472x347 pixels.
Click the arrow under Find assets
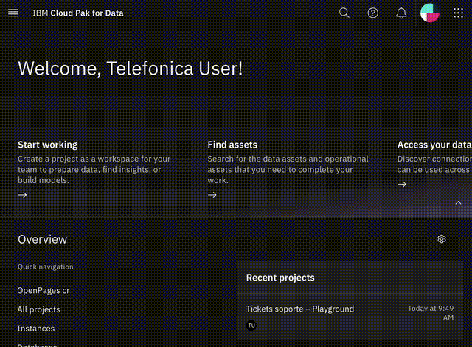point(212,195)
